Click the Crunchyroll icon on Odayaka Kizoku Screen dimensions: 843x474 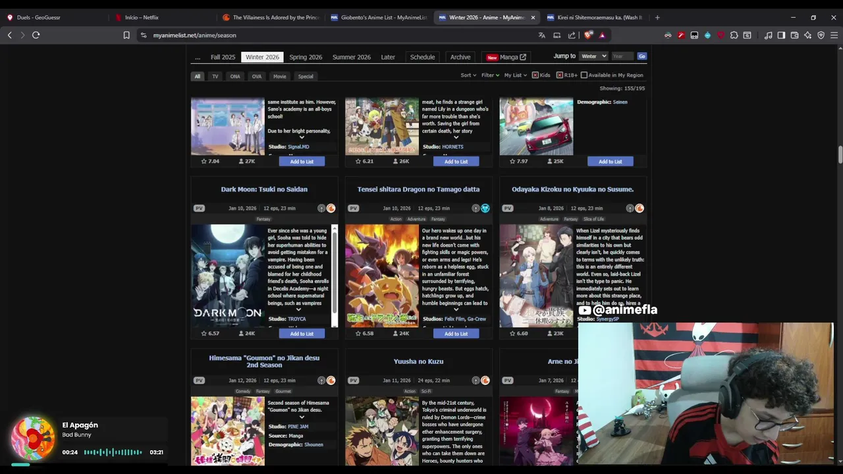pos(639,208)
